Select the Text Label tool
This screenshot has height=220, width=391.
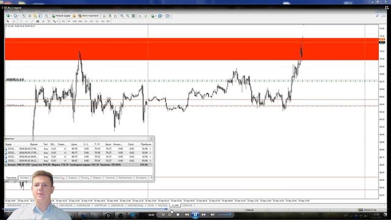click(x=49, y=21)
